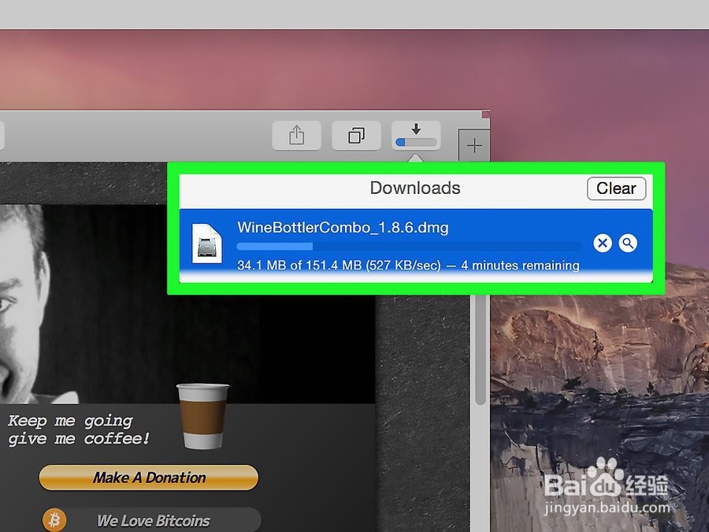Select the WineBottlerCombo dmg file icon
The image size is (709, 532).
(207, 243)
